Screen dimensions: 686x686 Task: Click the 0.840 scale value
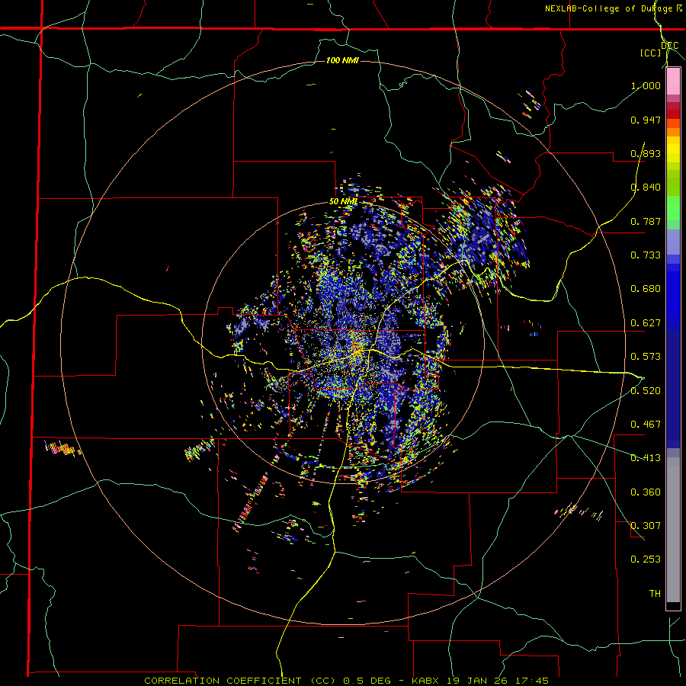pos(646,188)
